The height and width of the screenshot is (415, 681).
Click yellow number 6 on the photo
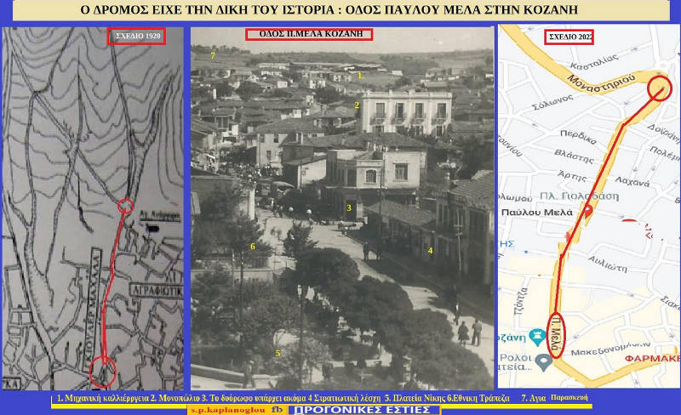[253, 246]
